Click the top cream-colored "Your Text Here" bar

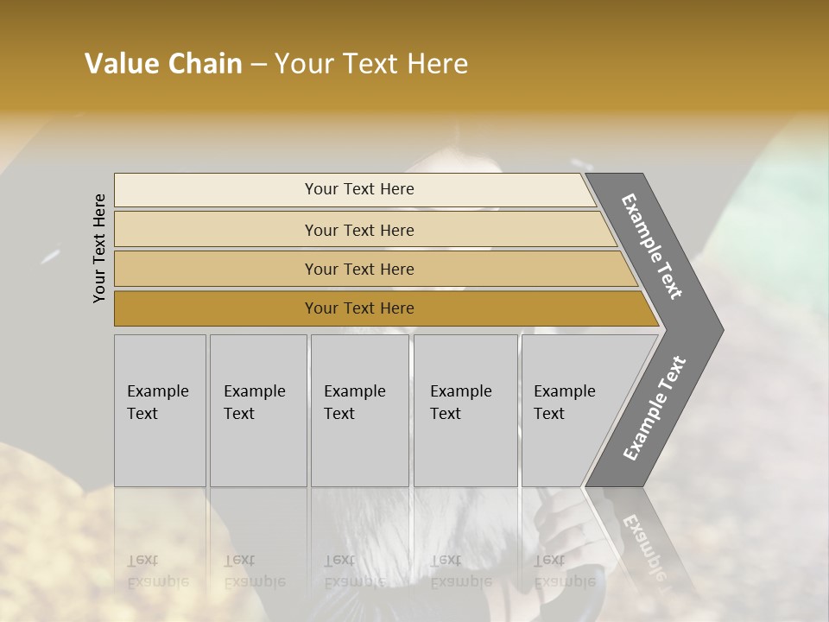point(358,189)
